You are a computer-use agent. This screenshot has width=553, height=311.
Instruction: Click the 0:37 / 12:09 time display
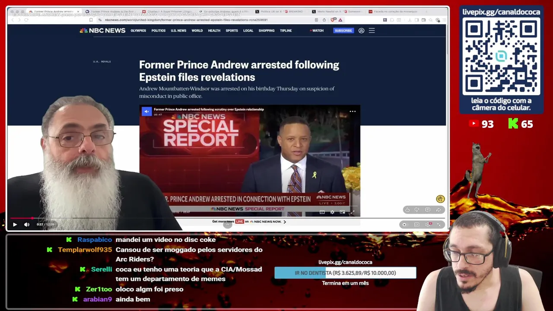pos(45,225)
